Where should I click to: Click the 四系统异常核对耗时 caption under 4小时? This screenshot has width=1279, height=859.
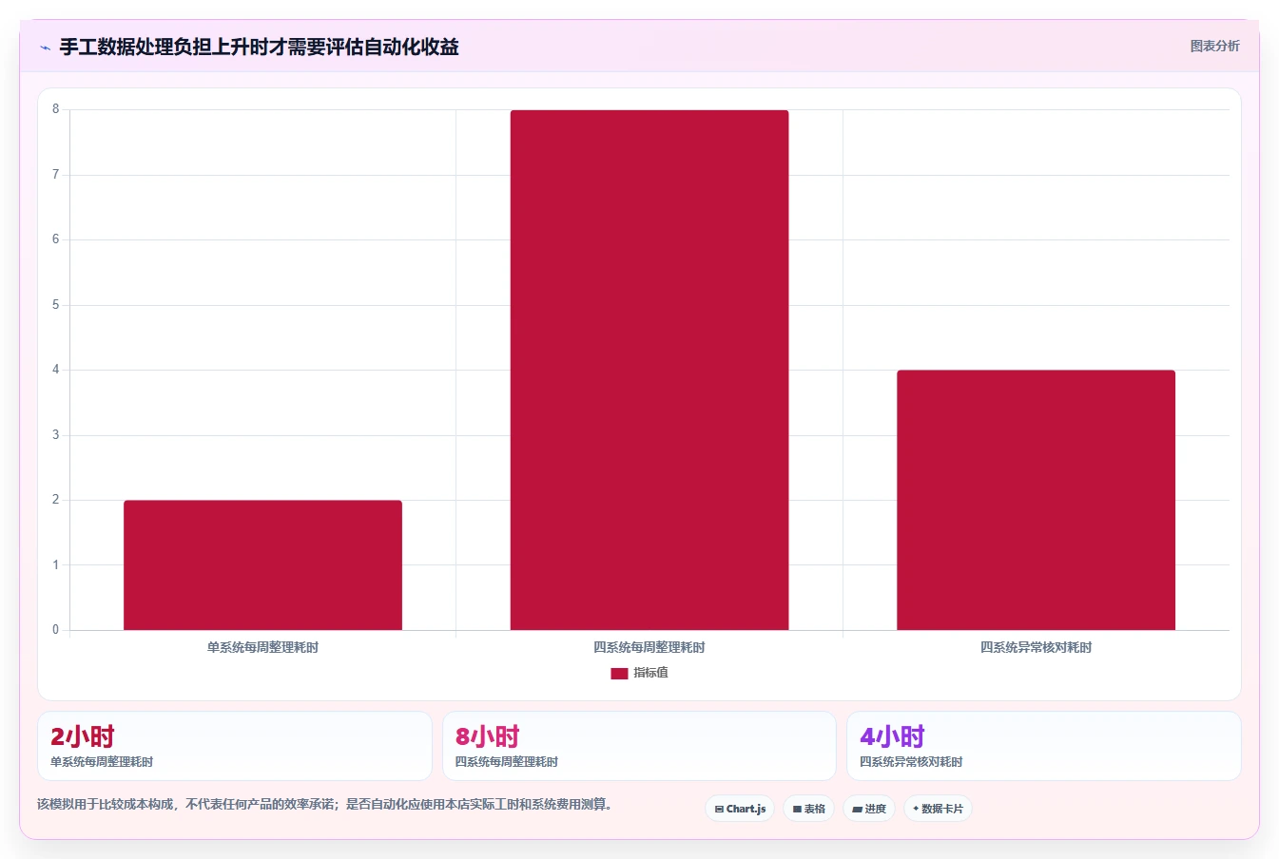click(x=911, y=762)
